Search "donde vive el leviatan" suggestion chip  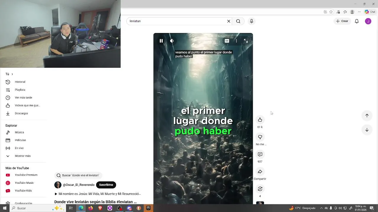coord(78,175)
